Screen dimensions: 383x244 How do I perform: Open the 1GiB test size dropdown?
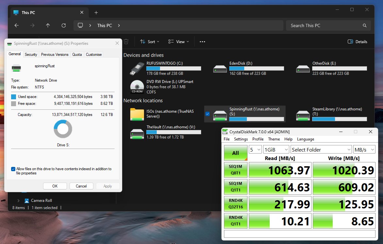tap(276, 150)
